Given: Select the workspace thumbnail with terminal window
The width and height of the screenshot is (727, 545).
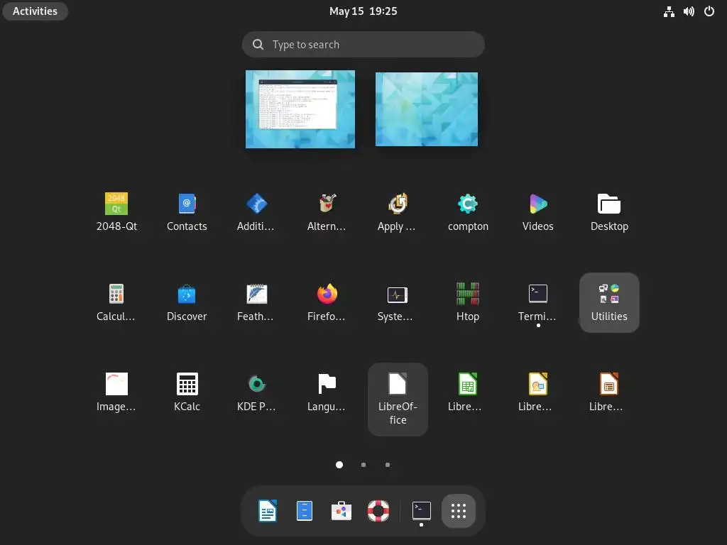Looking at the screenshot, I should tap(300, 109).
